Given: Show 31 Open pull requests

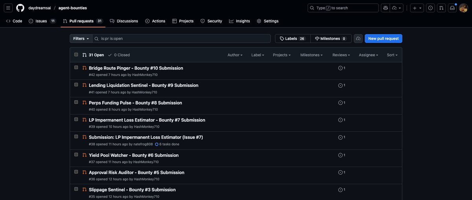Looking at the screenshot, I should click(x=93, y=55).
